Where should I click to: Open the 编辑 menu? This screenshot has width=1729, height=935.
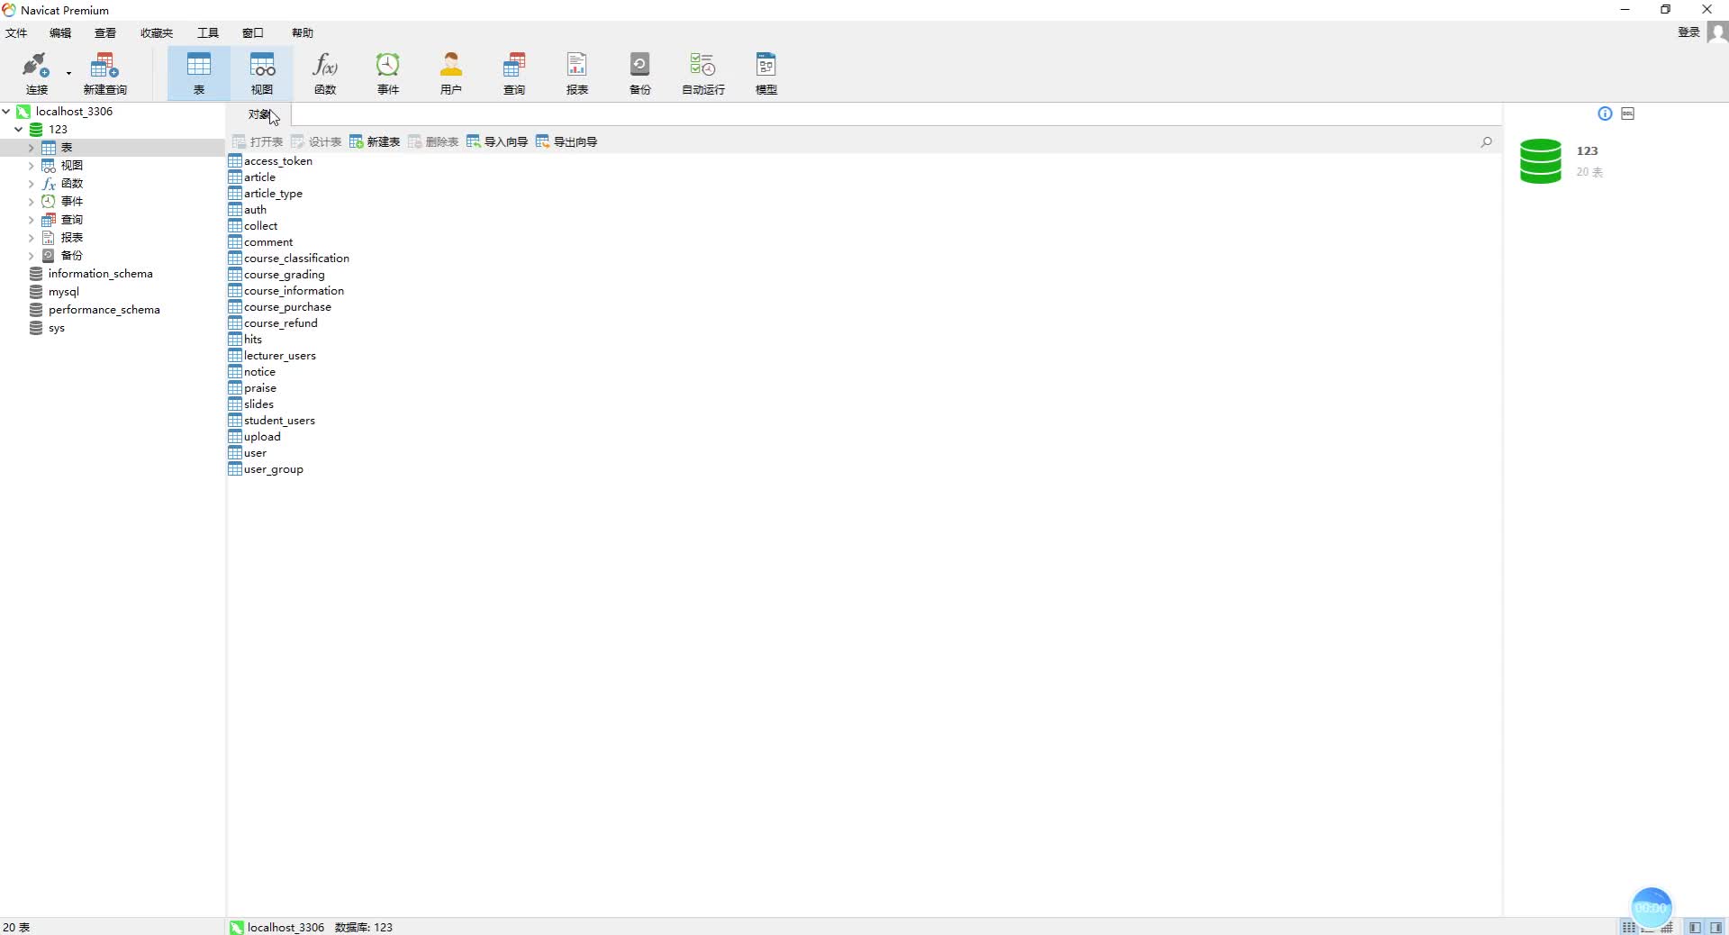coord(60,33)
